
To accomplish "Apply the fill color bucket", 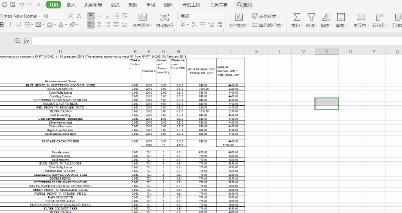I will coord(50,25).
